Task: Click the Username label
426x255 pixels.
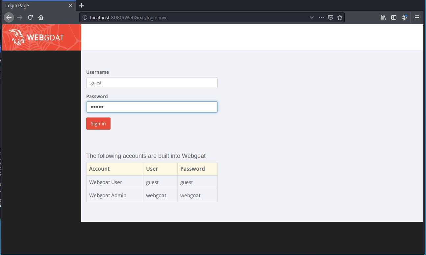Action: [97, 72]
